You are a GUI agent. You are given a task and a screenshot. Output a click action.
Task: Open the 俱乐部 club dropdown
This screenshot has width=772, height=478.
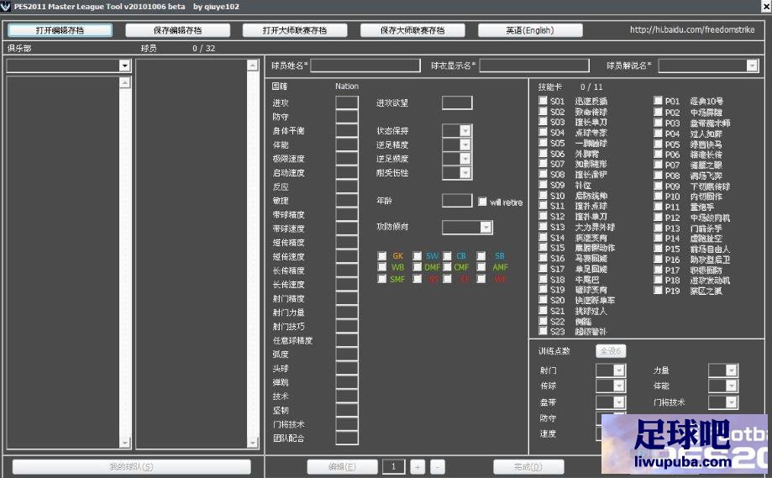(124, 66)
